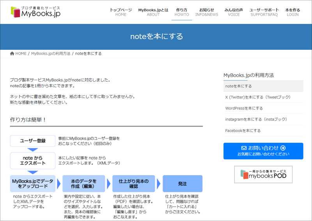
Task: Click the noteを本にする page title
Action: [156, 36]
